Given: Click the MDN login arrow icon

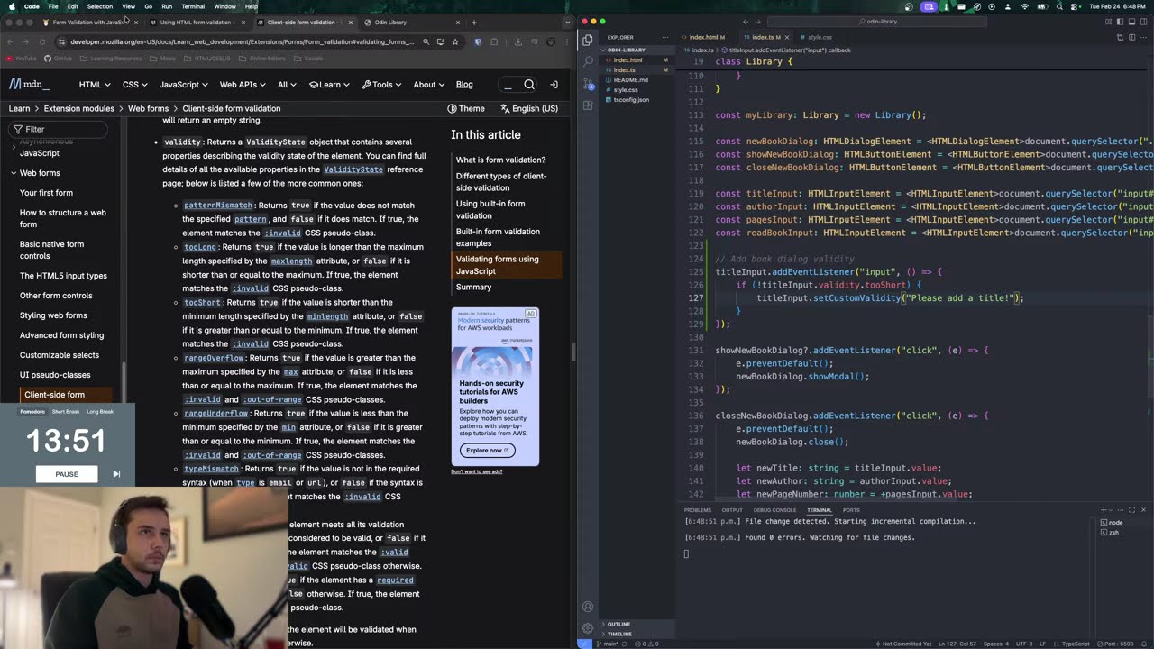Looking at the screenshot, I should click(x=554, y=85).
